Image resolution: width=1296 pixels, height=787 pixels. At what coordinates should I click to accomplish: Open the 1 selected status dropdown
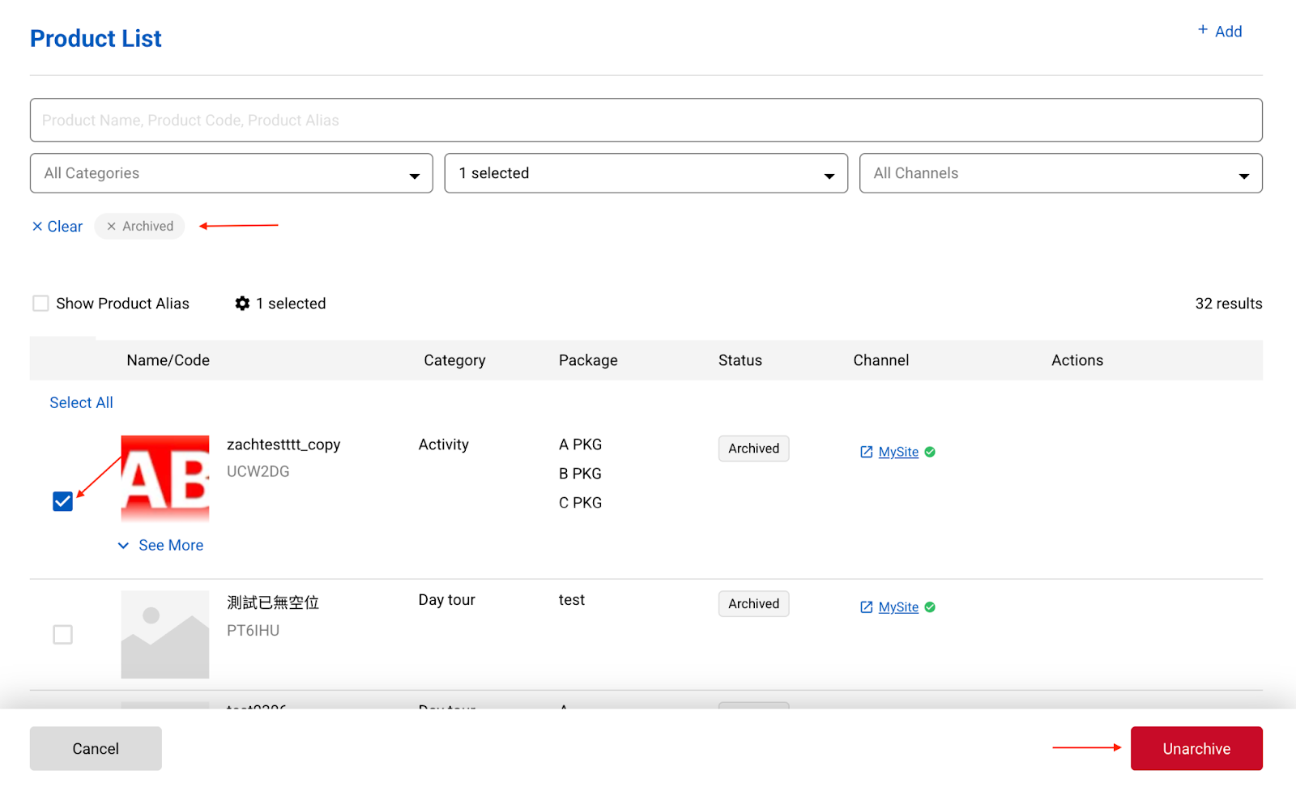pyautogui.click(x=646, y=173)
